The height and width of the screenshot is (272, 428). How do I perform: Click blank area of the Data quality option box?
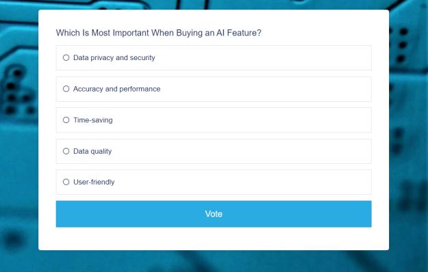coord(240,152)
